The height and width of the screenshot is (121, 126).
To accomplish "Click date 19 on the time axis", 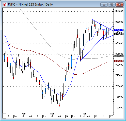I will coord(8,116).
